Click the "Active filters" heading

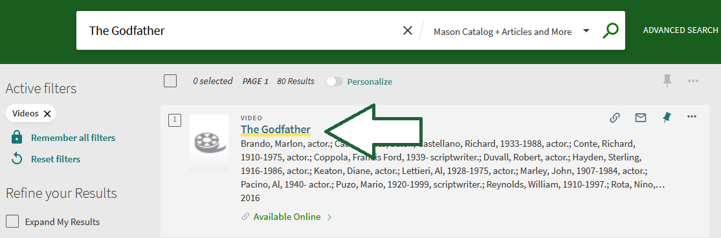coord(41,88)
